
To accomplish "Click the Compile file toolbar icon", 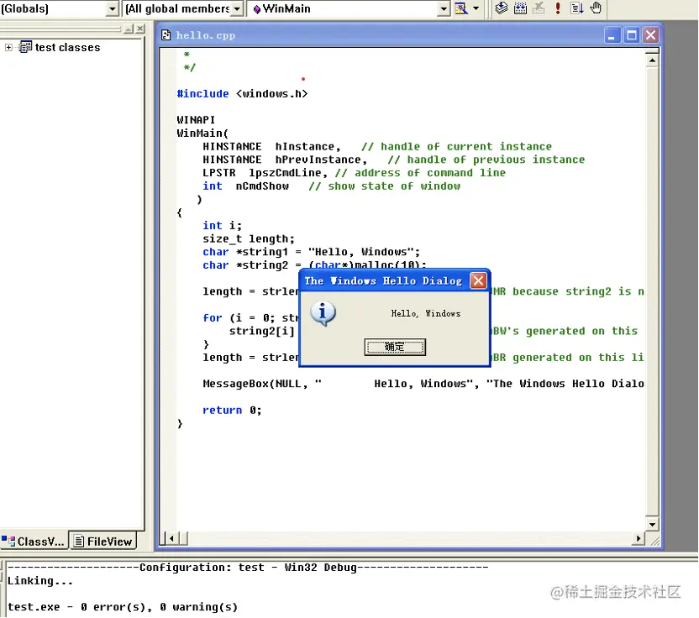I will (502, 8).
